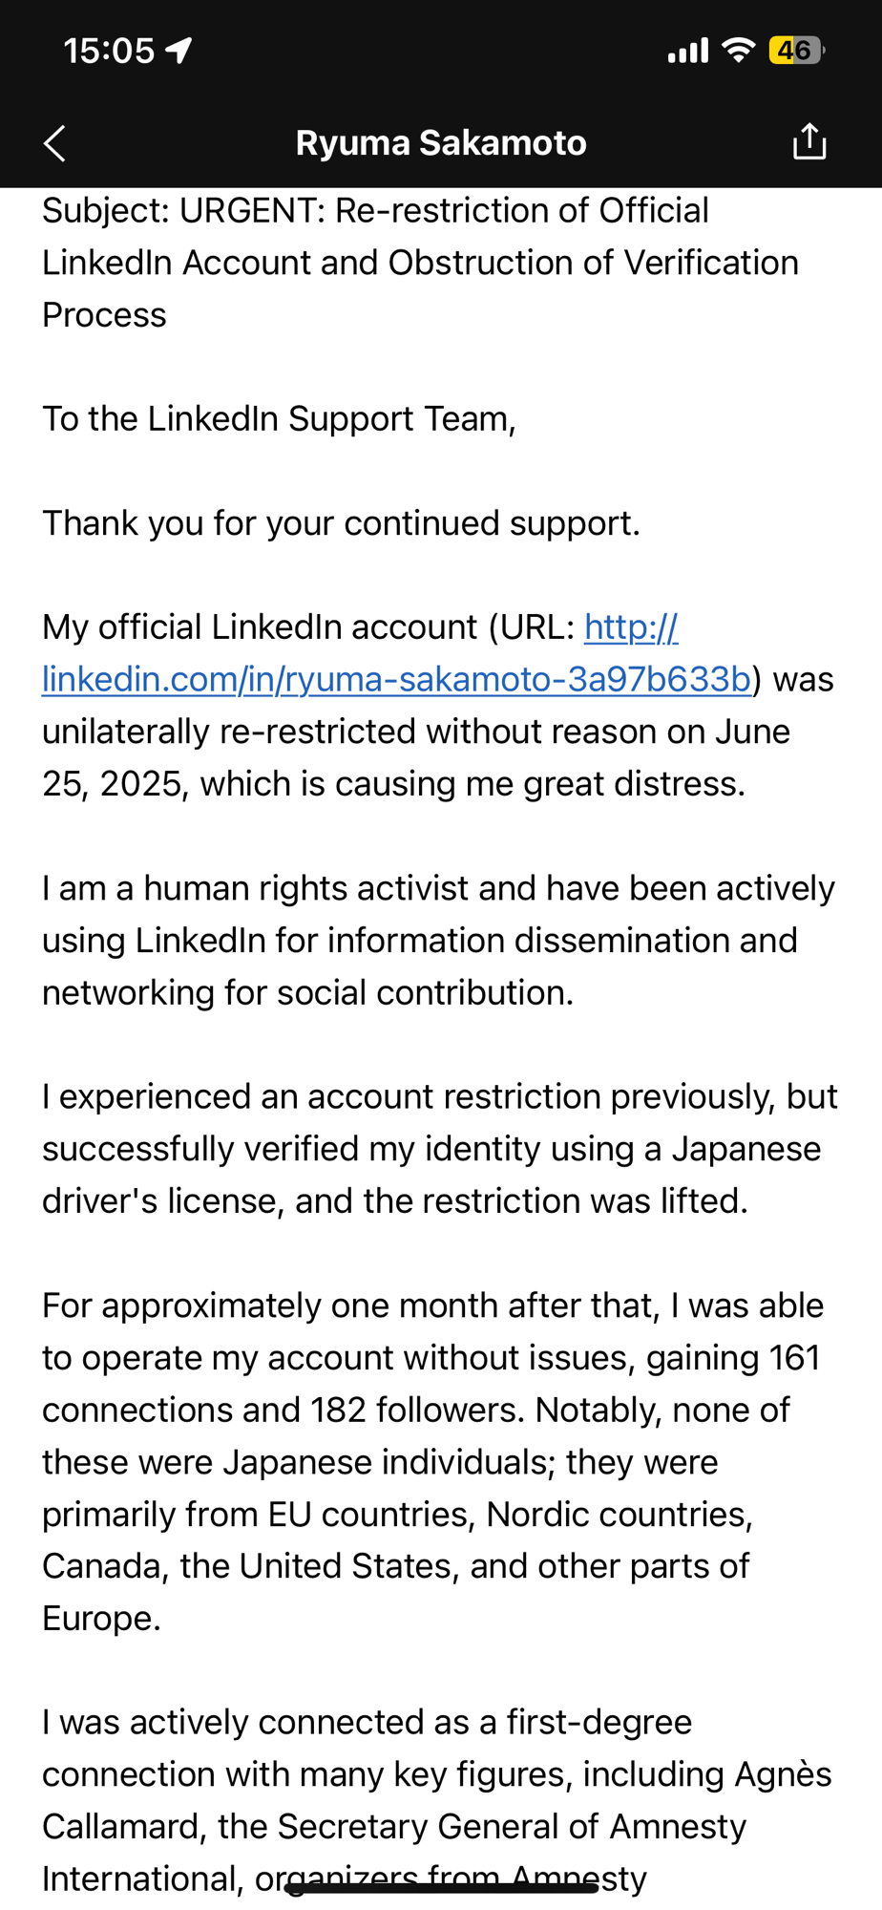Tap the http:// portion of the URL
Screen dimensions: 882x1910
(x=631, y=627)
